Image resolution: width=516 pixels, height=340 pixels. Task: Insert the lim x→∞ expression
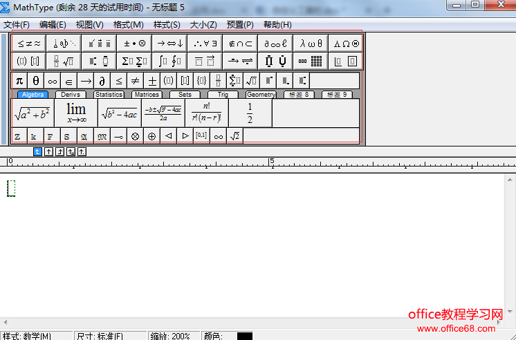click(x=76, y=113)
